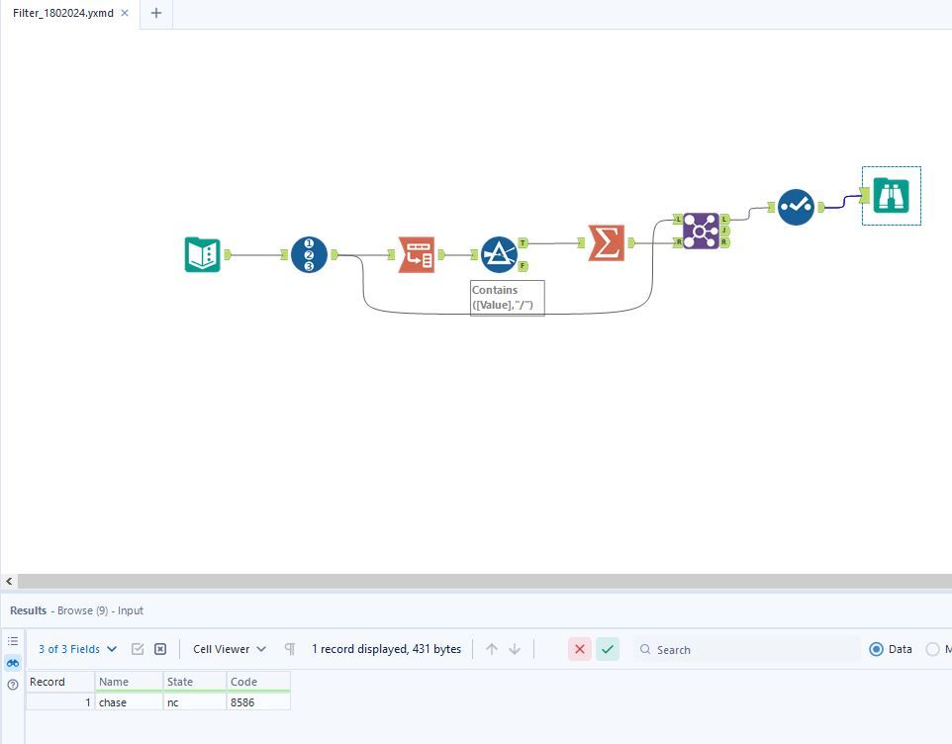Click the Text Input tool's output anchor

228,254
